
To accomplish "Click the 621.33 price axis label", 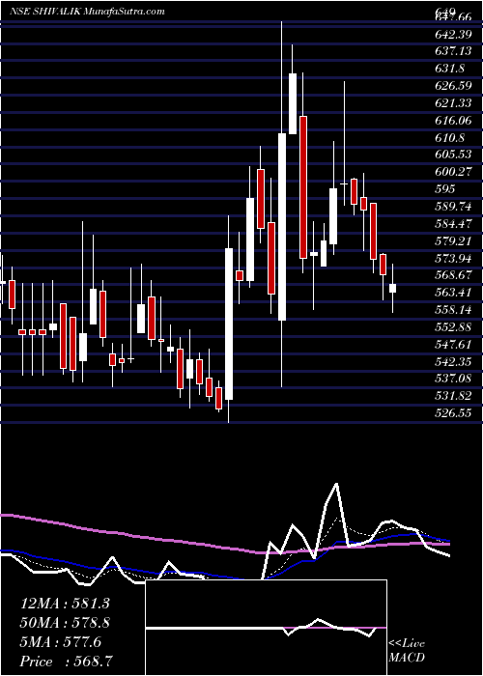I will (x=453, y=103).
